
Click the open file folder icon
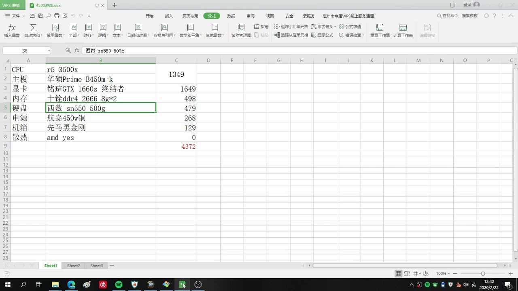[x=33, y=16]
